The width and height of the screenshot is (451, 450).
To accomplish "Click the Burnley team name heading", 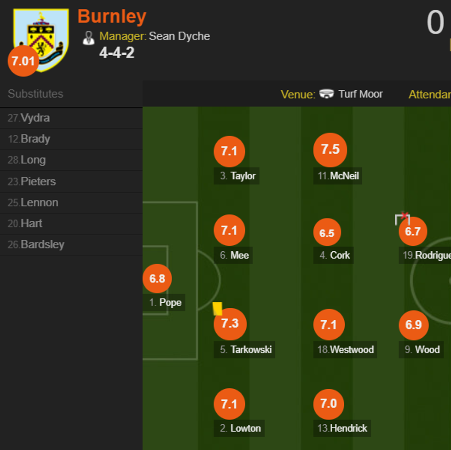I will tap(112, 17).
